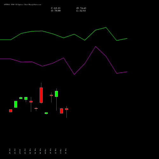Click the low value L: 52.85
Image resolution: width=159 pixels, height=159 pixels.
[x=81, y=11]
